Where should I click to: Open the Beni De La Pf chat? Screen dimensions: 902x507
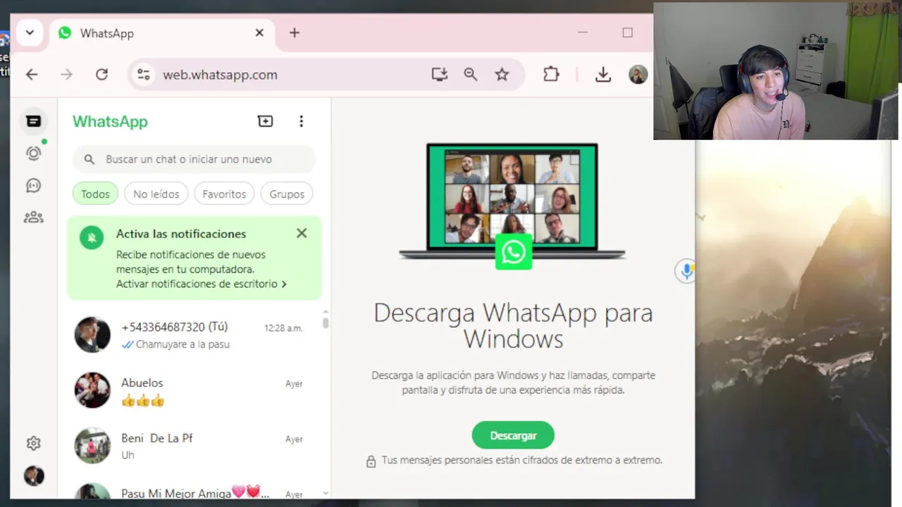click(194, 445)
